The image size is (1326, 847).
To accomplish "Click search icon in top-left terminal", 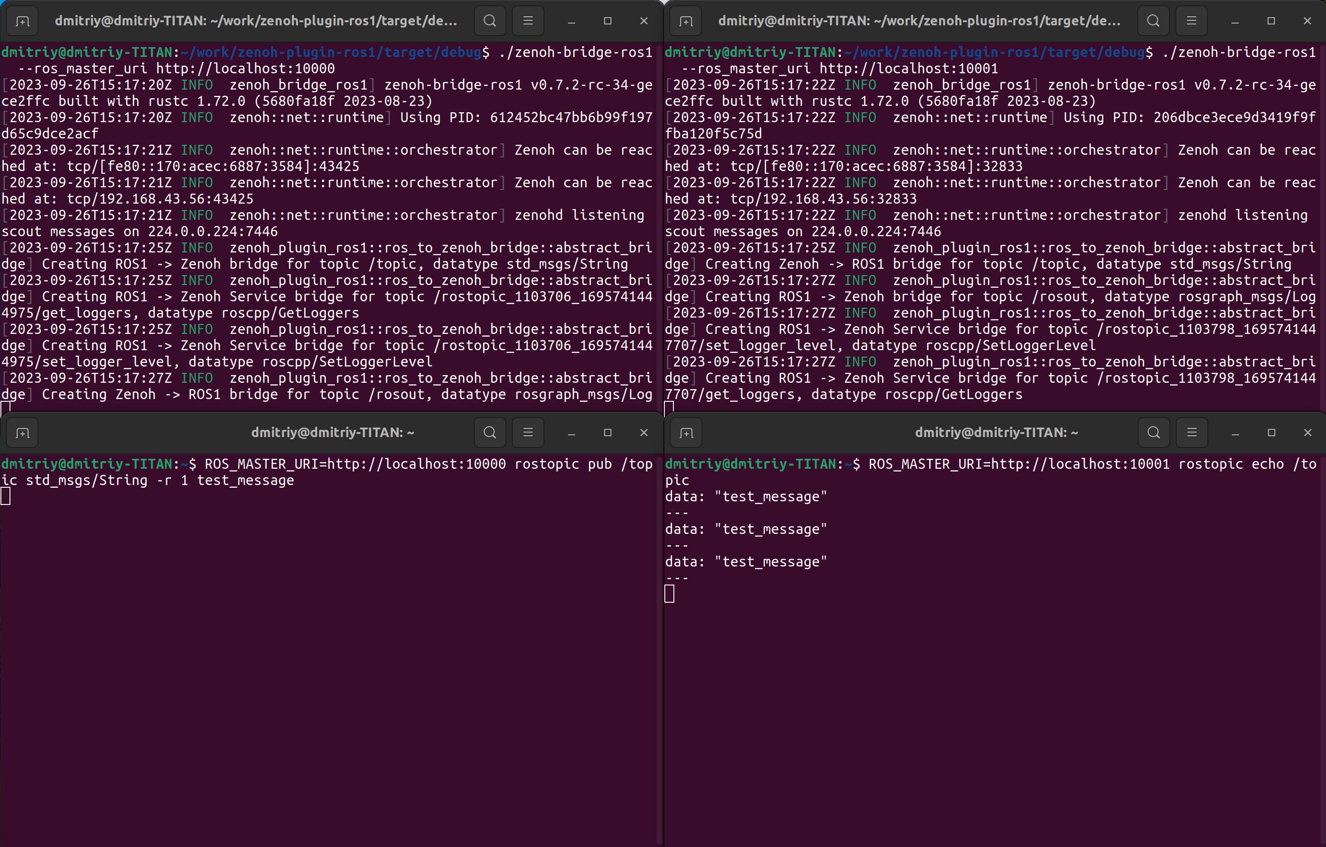I will pyautogui.click(x=490, y=21).
